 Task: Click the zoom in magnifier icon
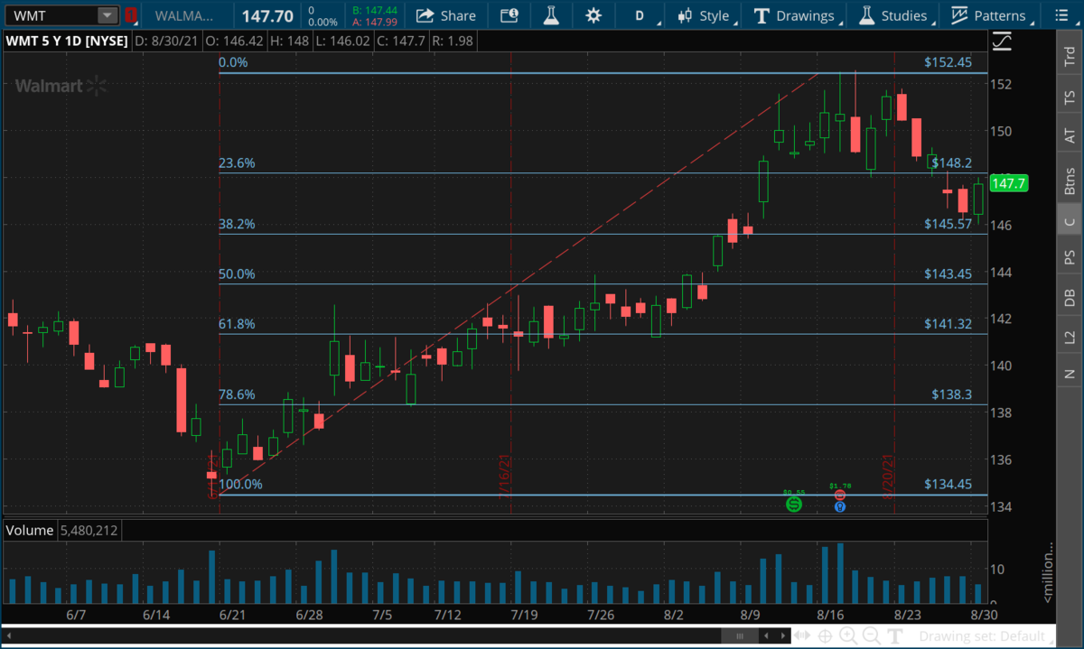848,636
